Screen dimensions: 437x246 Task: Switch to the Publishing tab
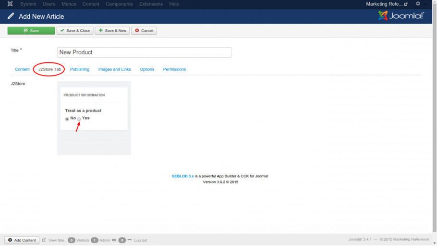click(x=80, y=69)
